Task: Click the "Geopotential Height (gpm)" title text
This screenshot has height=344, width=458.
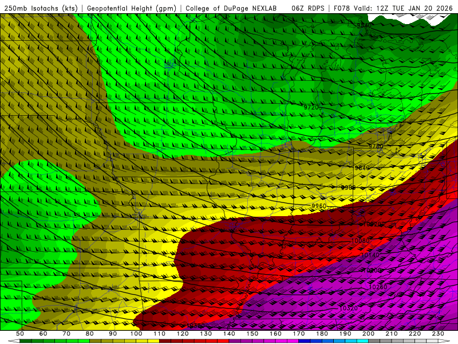Action: [x=132, y=8]
